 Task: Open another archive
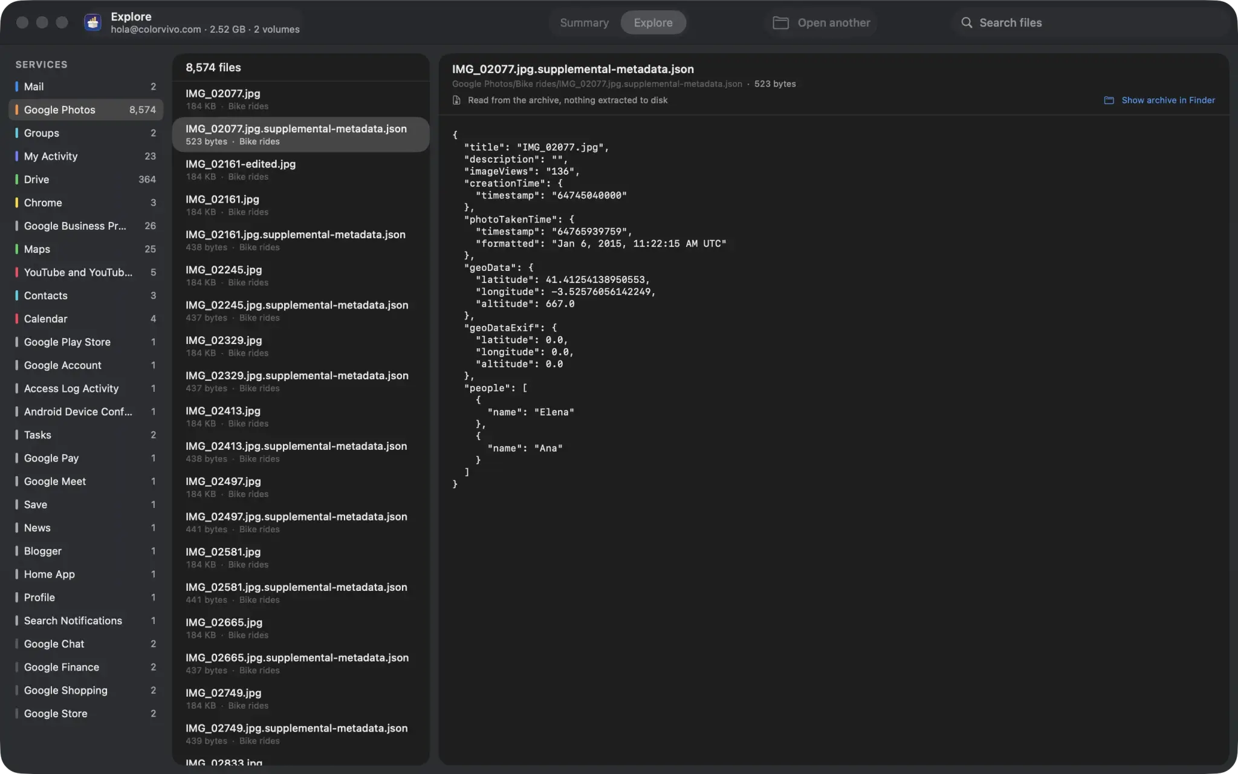822,23
